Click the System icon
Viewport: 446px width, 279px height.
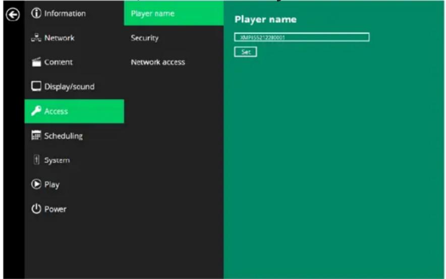coord(36,160)
